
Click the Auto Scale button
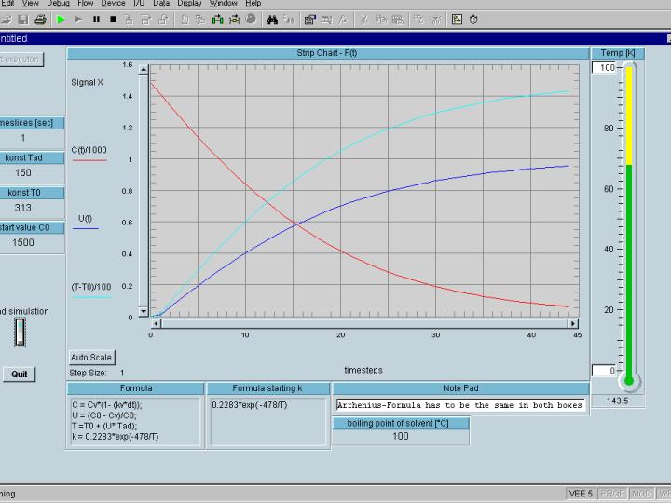coord(91,357)
